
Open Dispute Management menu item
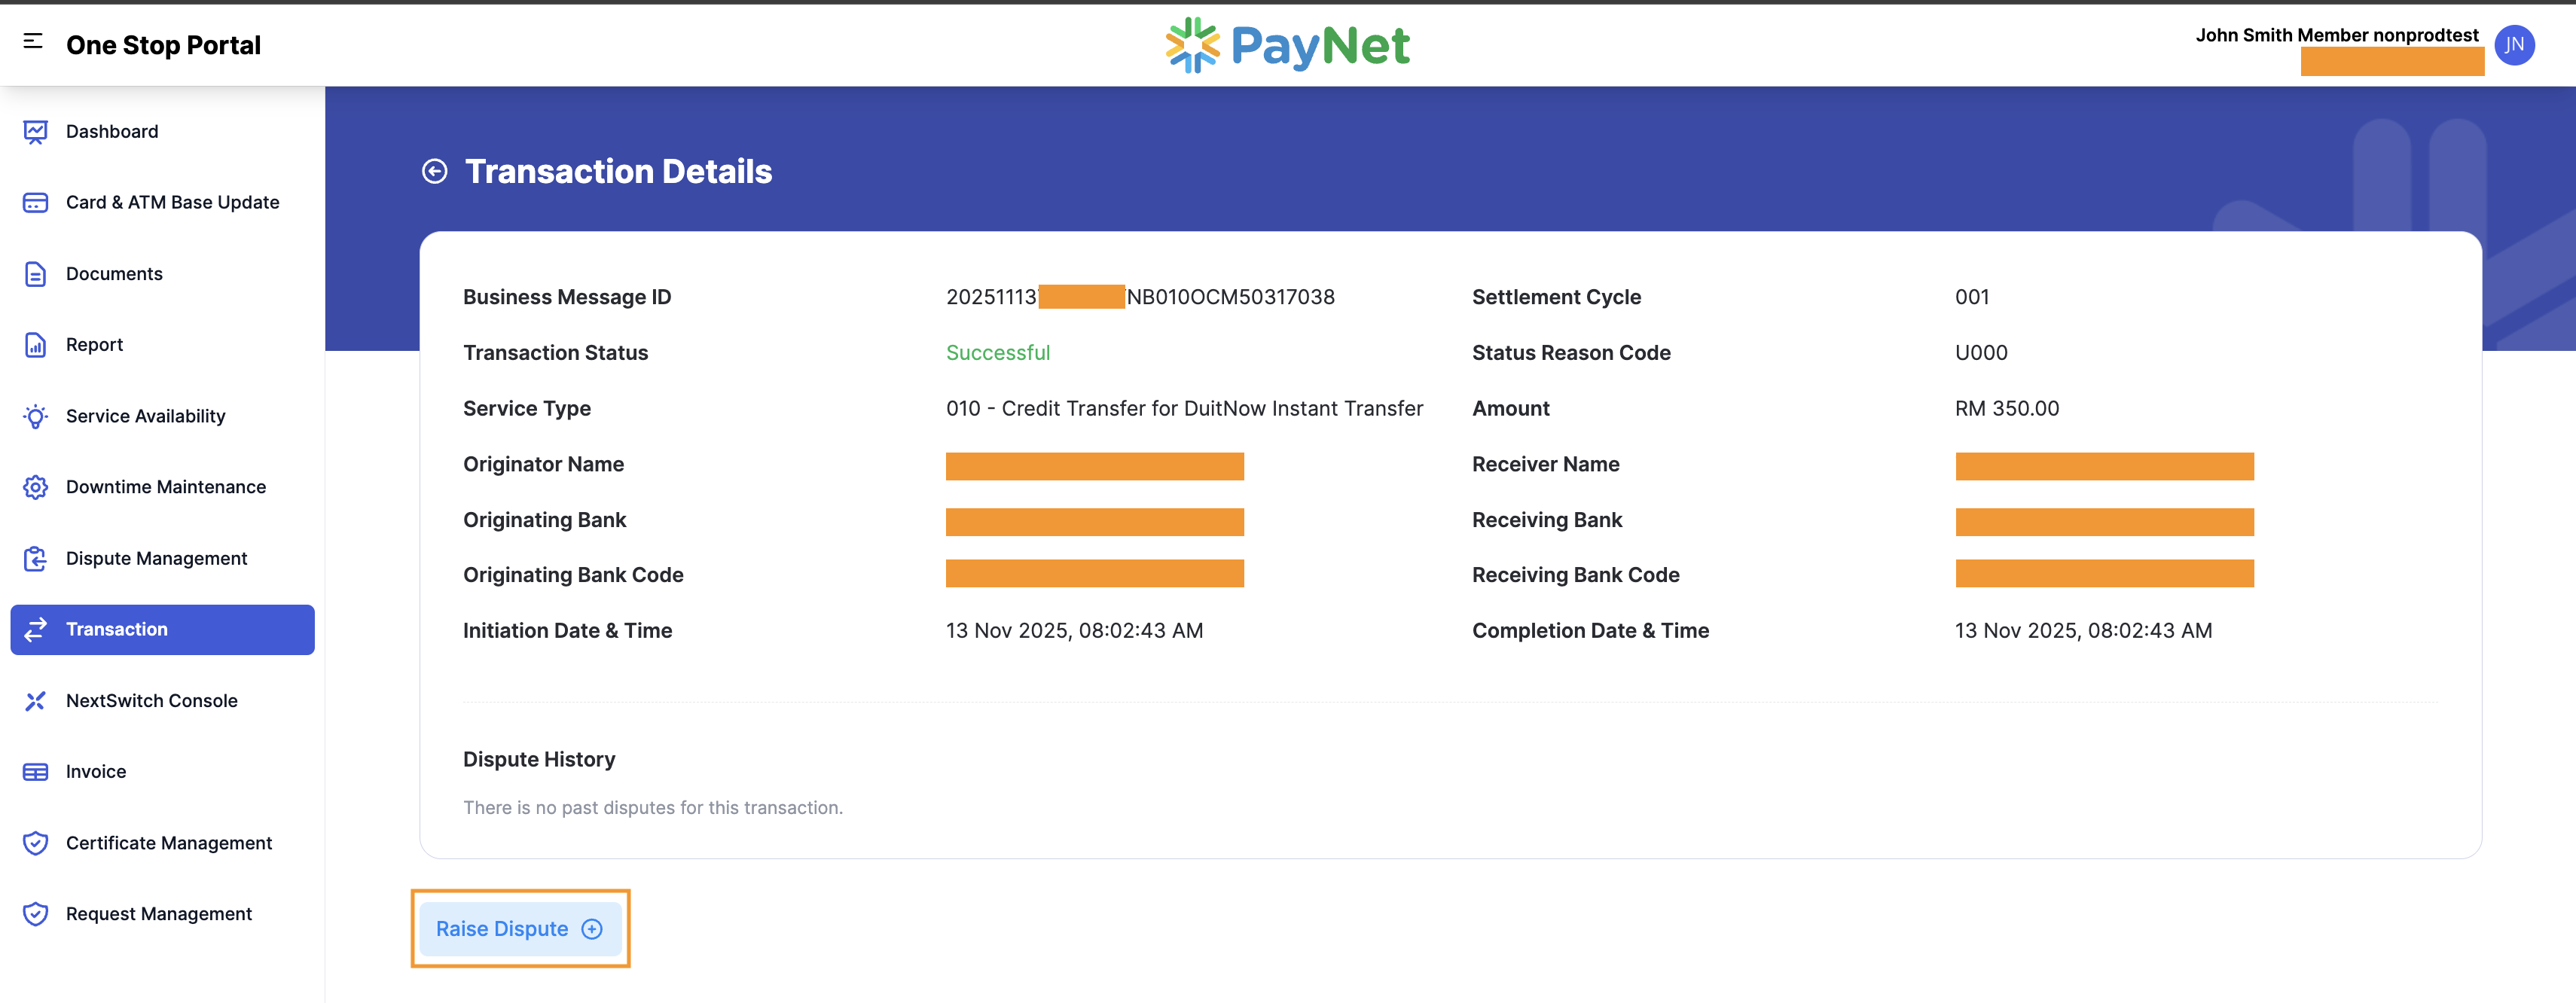pyautogui.click(x=162, y=559)
